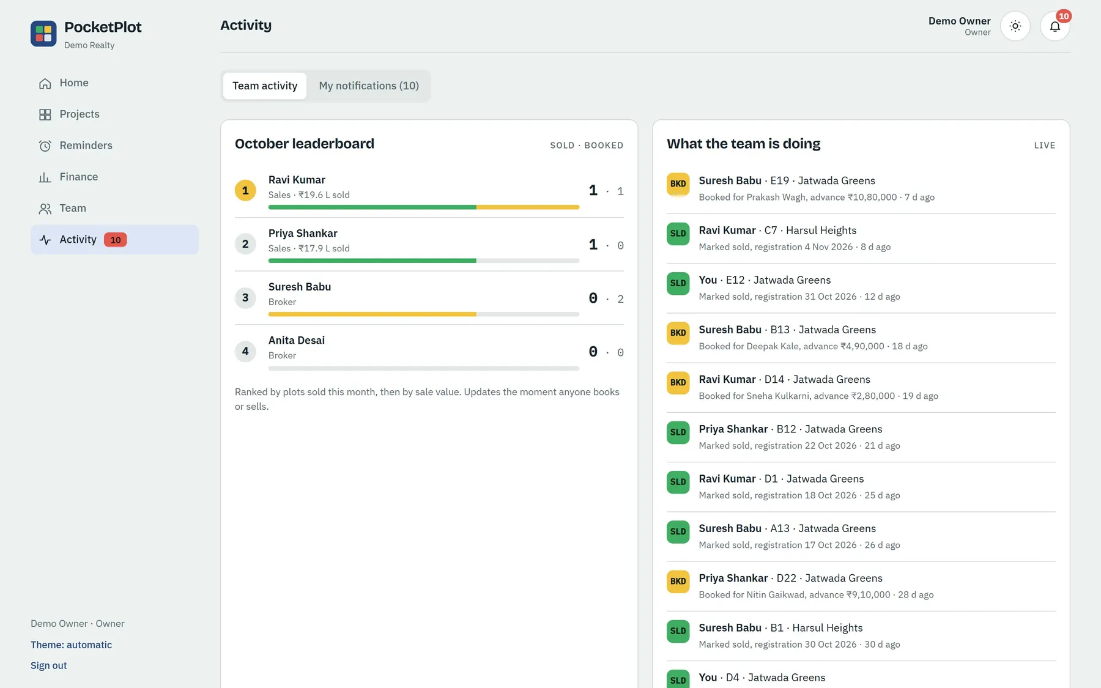
Task: Click the Team people icon
Action: click(x=45, y=209)
